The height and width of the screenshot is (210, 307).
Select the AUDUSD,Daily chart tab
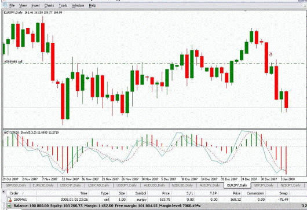(x=155, y=185)
